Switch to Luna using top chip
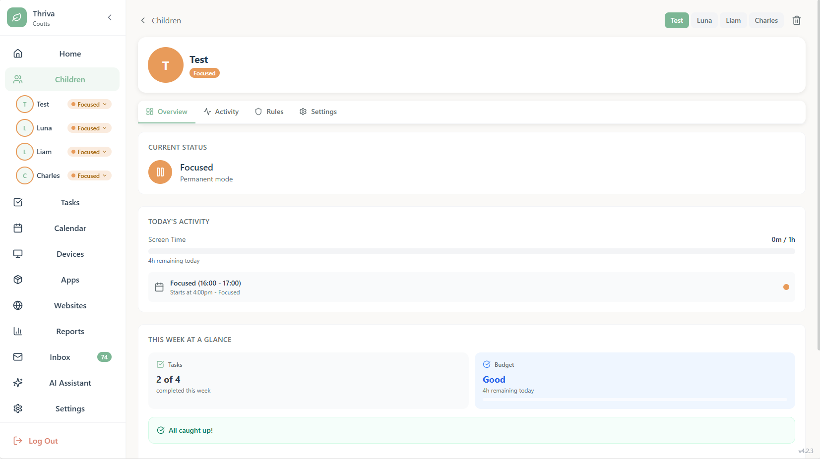Viewport: 820px width, 459px height. pos(704,20)
